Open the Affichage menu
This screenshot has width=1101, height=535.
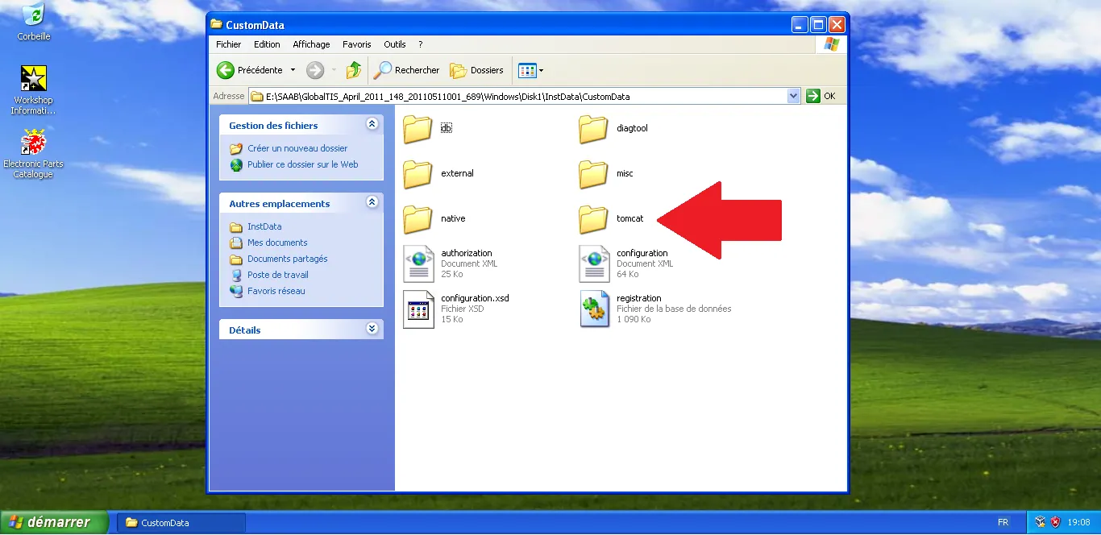pyautogui.click(x=311, y=44)
